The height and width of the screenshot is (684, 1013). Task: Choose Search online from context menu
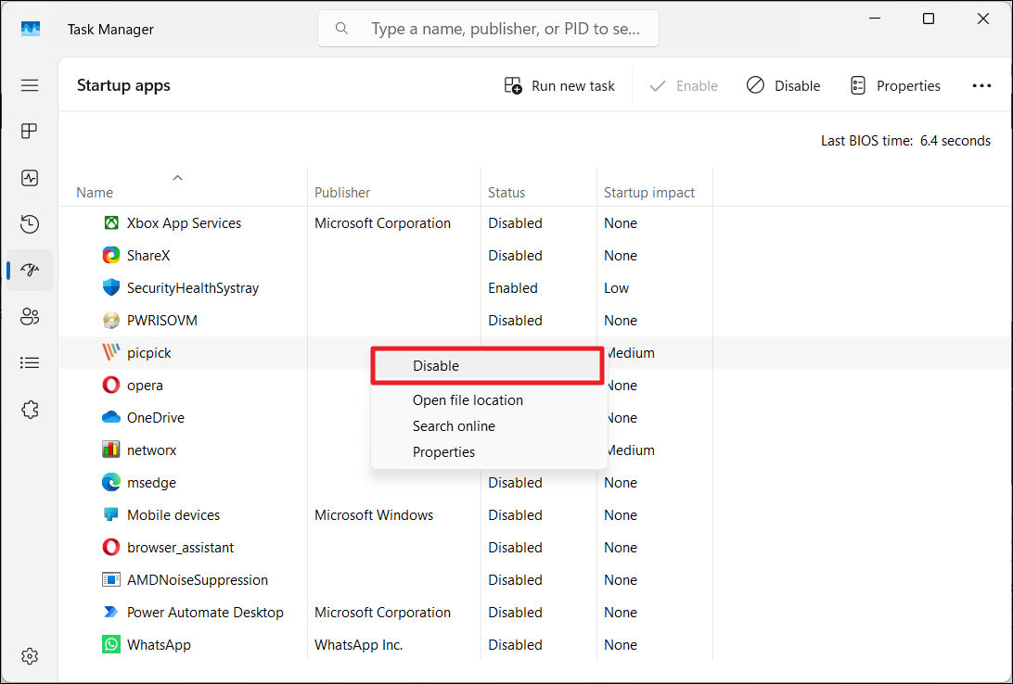(454, 426)
